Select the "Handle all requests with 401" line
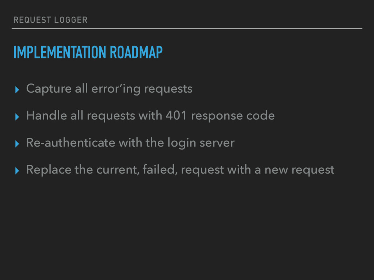The height and width of the screenshot is (280, 374). pyautogui.click(x=150, y=116)
